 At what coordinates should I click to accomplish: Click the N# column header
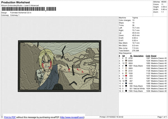[x=123, y=56]
